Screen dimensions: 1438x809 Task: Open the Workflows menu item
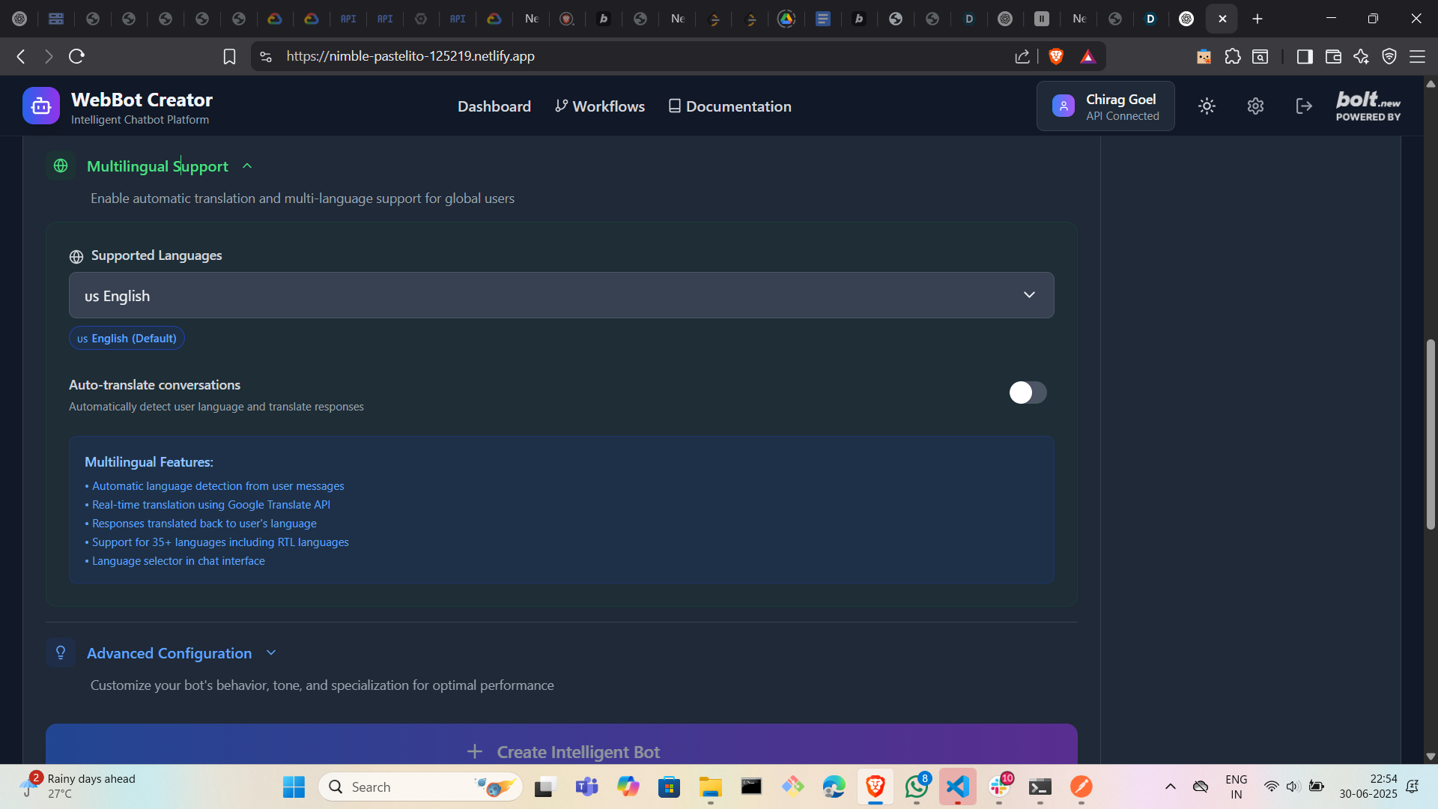599,106
